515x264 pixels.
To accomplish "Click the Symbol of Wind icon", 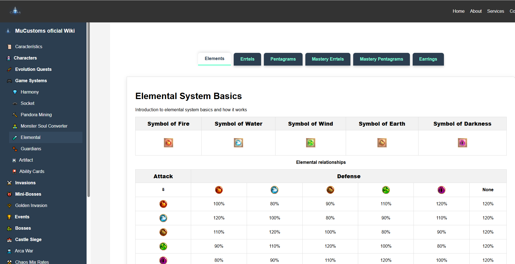I will 311,143.
